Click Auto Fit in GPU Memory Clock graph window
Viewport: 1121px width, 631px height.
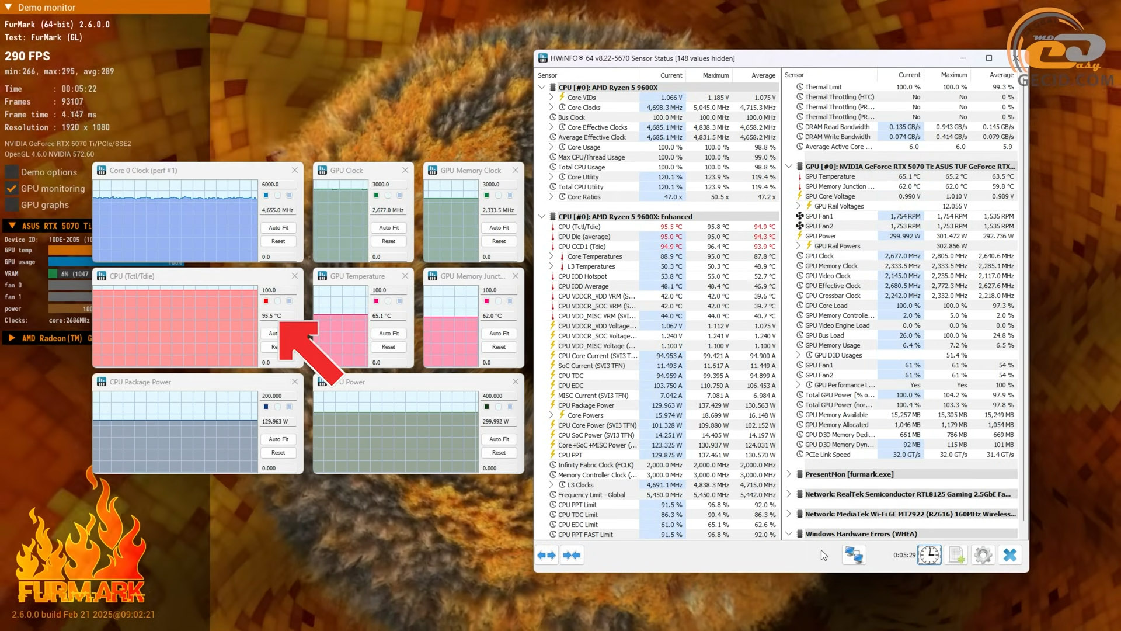click(499, 228)
